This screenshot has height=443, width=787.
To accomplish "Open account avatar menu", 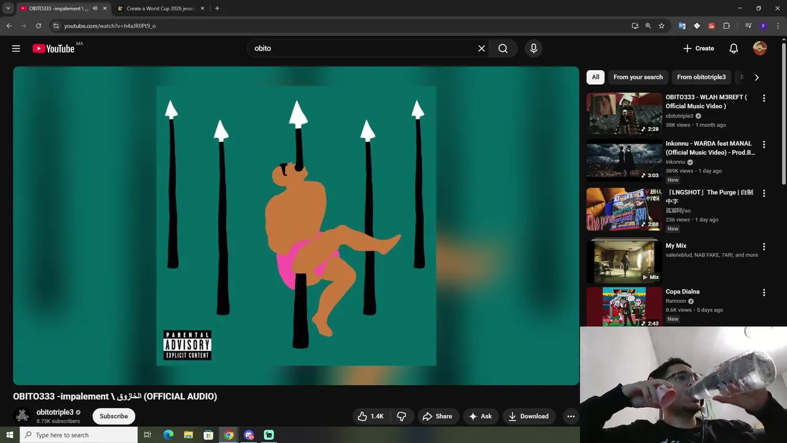I will 760,49.
